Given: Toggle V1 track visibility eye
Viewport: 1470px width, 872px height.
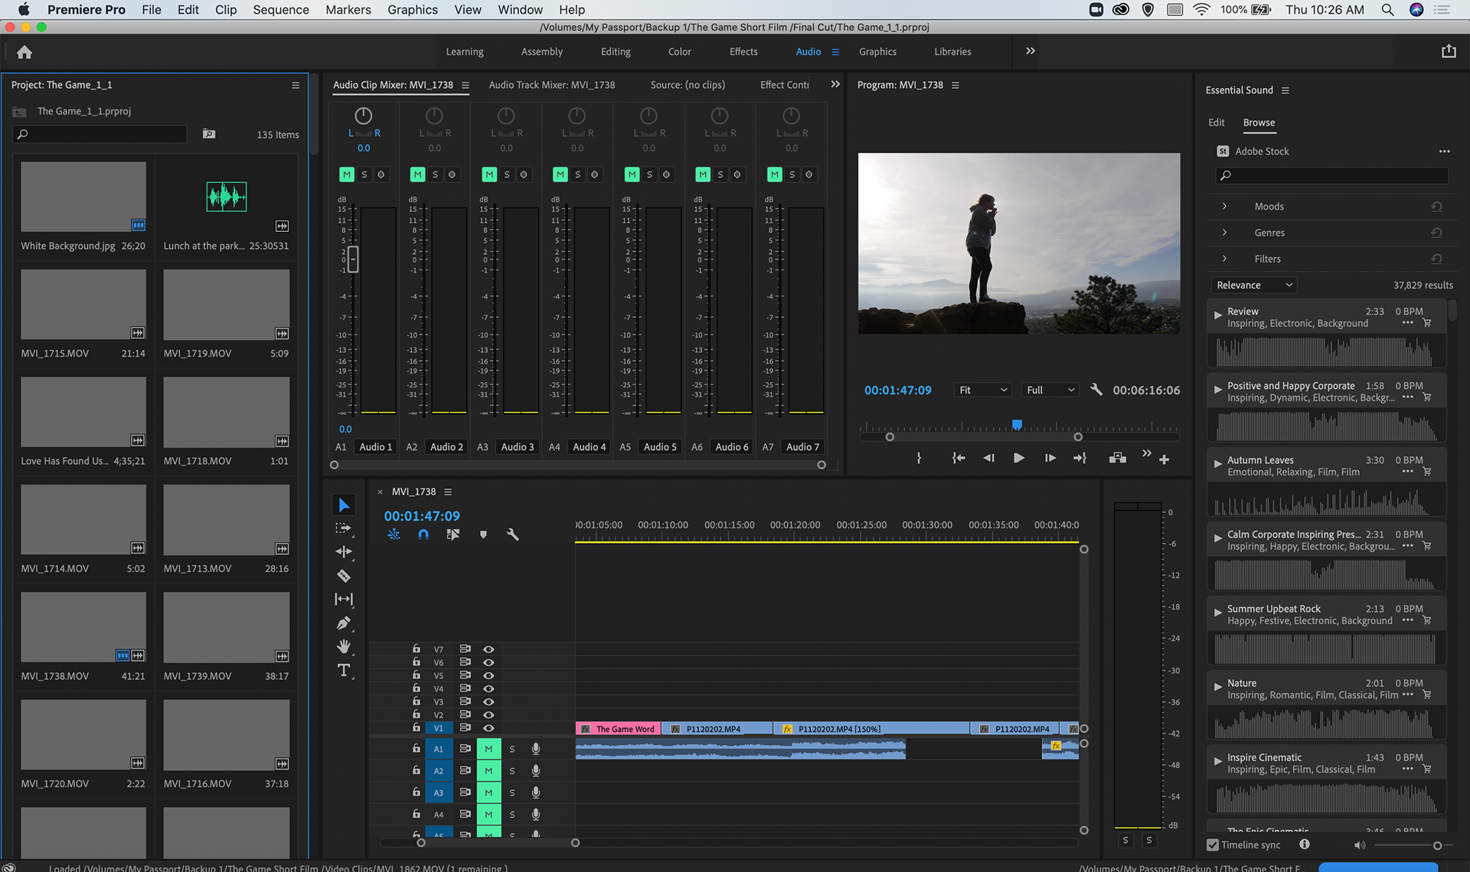Looking at the screenshot, I should pos(488,728).
